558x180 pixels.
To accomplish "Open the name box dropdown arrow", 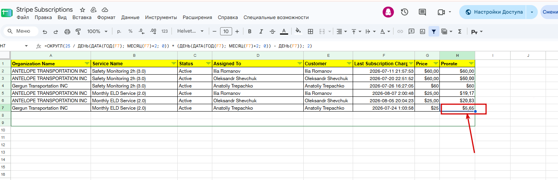I will coord(26,46).
